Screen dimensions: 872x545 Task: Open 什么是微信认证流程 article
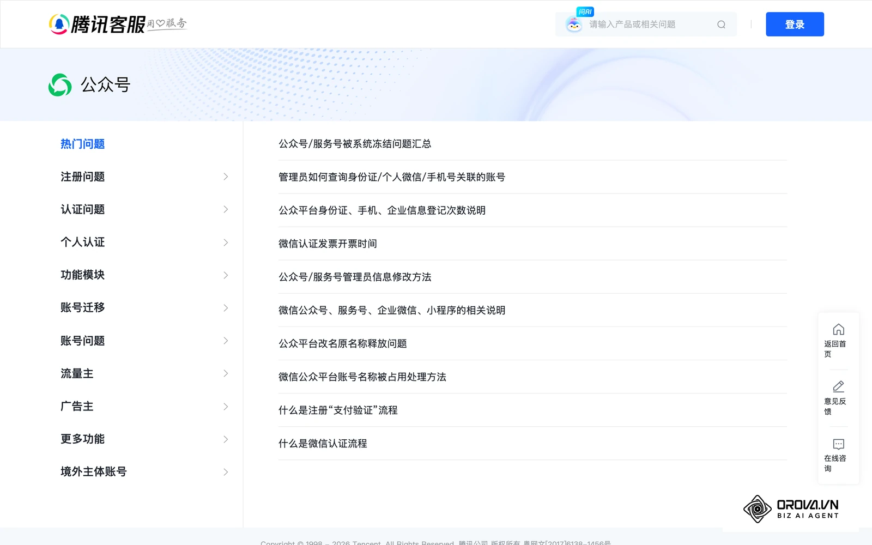pos(323,443)
